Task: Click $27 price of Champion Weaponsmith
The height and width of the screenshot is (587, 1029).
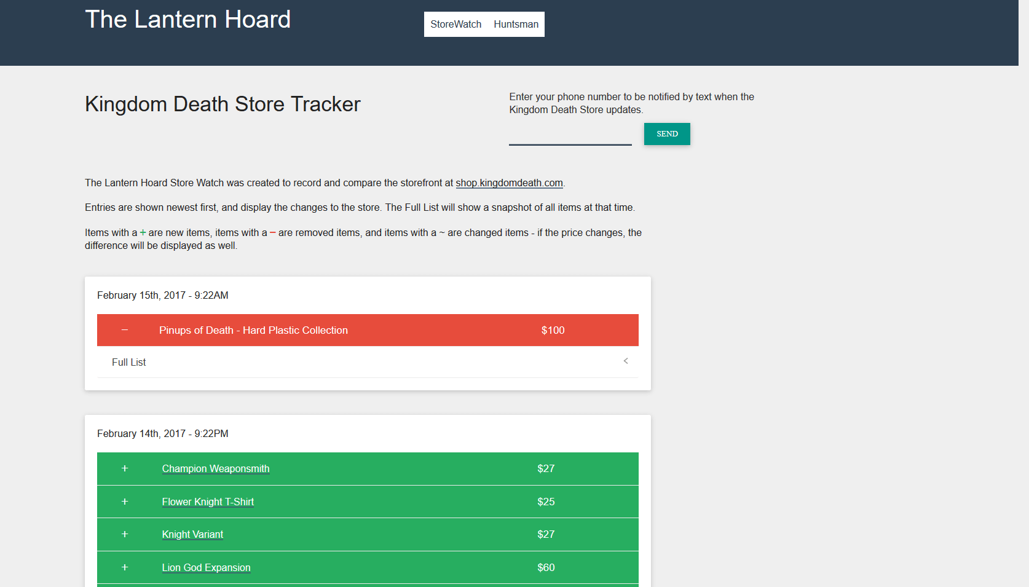Action: click(x=546, y=468)
